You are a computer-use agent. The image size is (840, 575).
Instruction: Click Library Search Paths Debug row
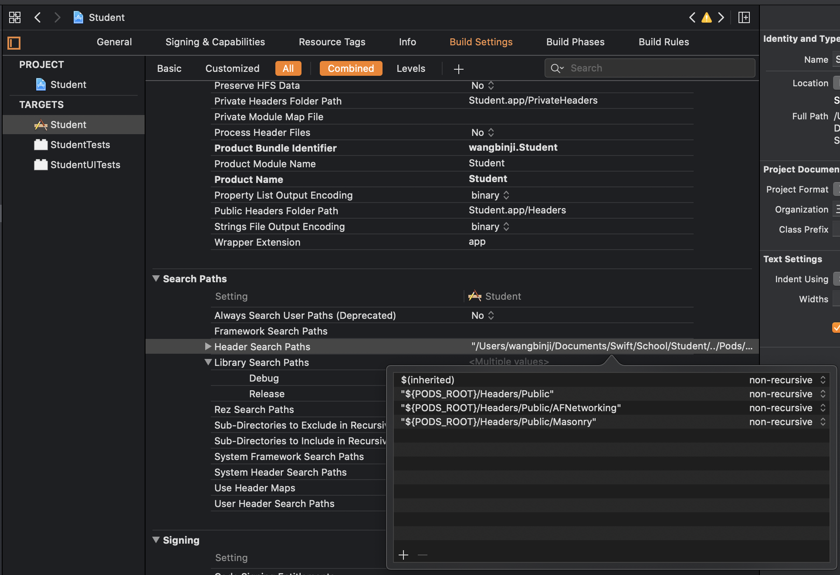point(264,378)
